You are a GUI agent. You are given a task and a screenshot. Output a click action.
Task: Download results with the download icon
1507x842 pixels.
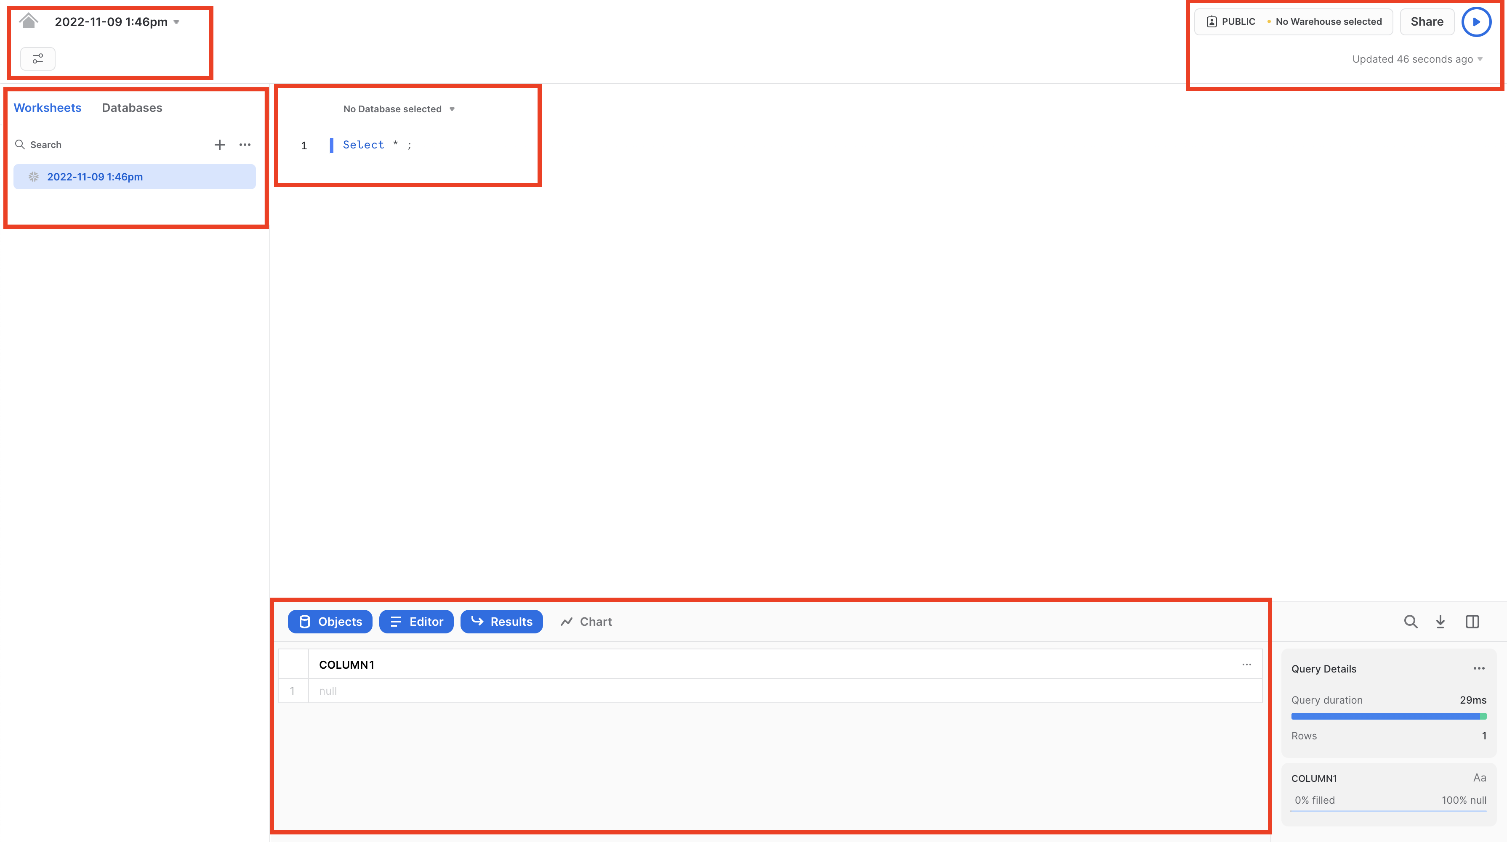click(x=1440, y=621)
